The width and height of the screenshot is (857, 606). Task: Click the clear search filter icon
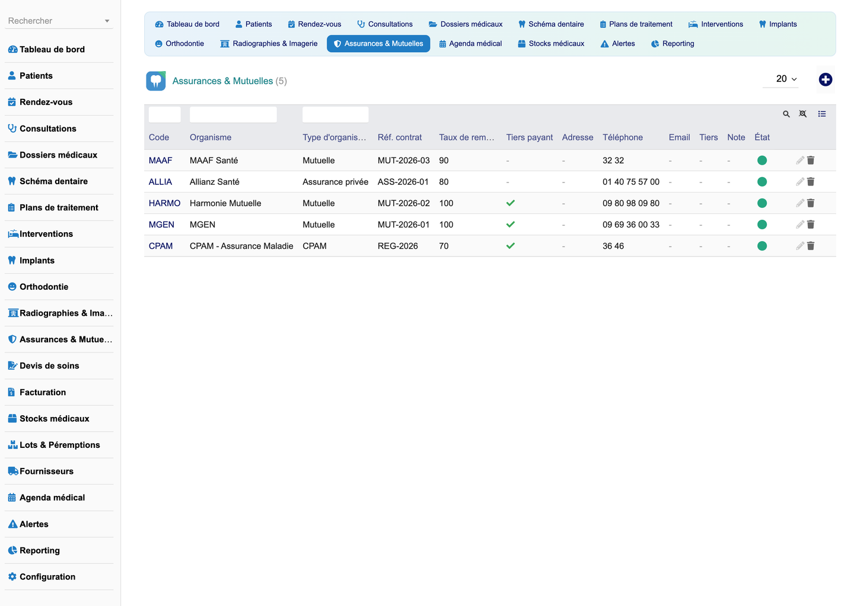(802, 114)
